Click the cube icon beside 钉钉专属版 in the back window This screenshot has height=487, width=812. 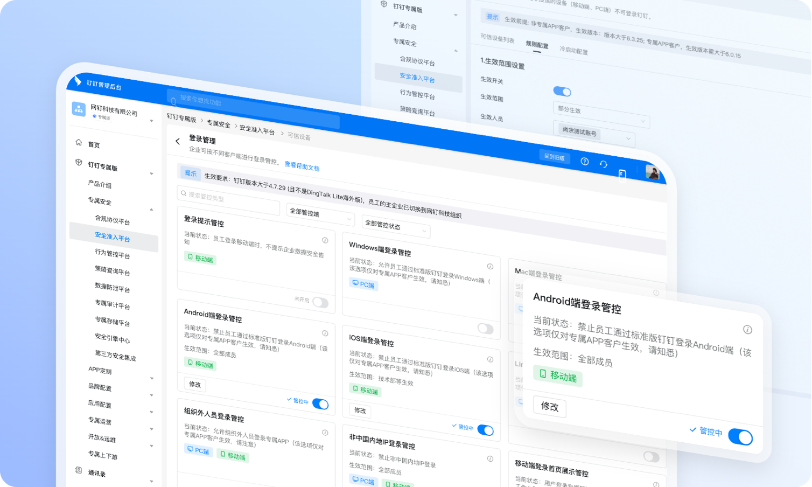[x=384, y=4]
